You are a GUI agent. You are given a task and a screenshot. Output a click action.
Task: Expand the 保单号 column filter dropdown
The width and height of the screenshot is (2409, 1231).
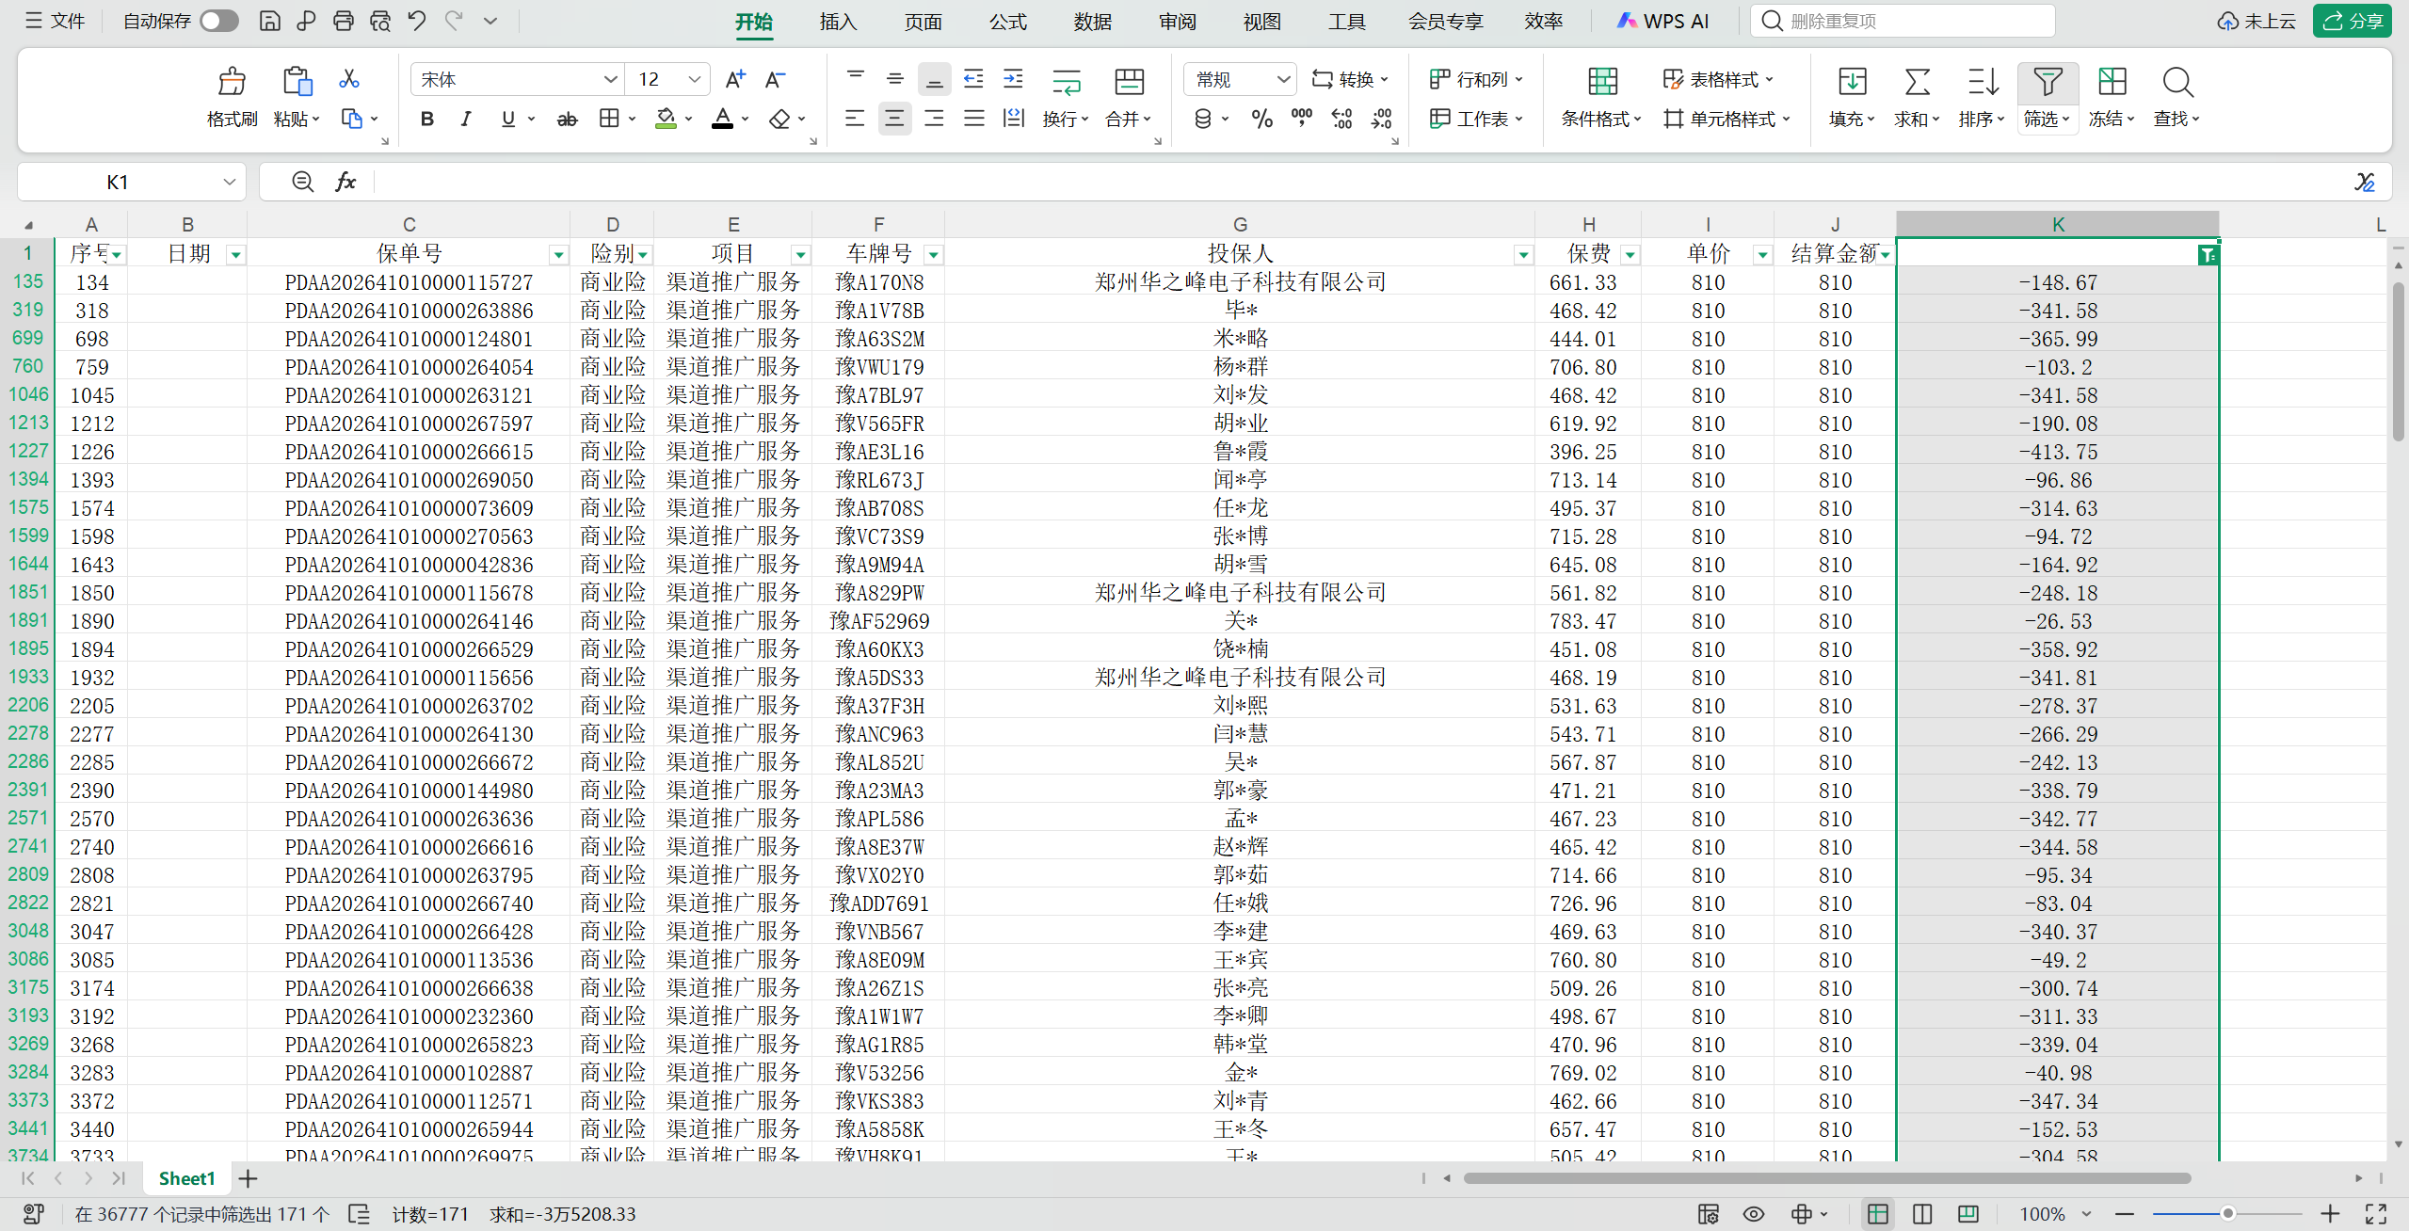coord(558,255)
